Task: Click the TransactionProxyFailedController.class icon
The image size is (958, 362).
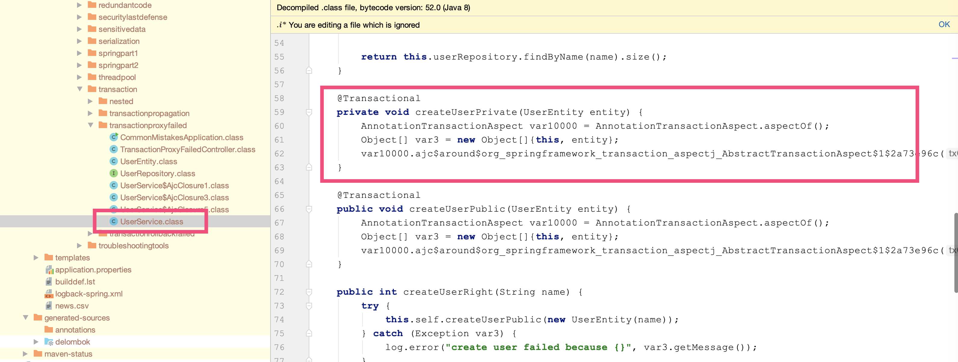Action: click(x=113, y=149)
